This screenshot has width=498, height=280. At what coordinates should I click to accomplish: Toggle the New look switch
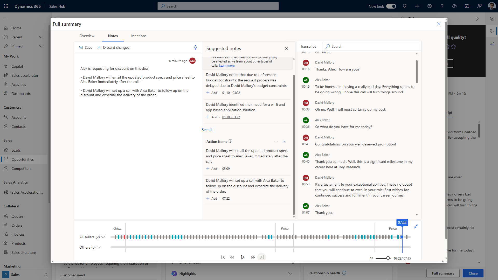(391, 6)
